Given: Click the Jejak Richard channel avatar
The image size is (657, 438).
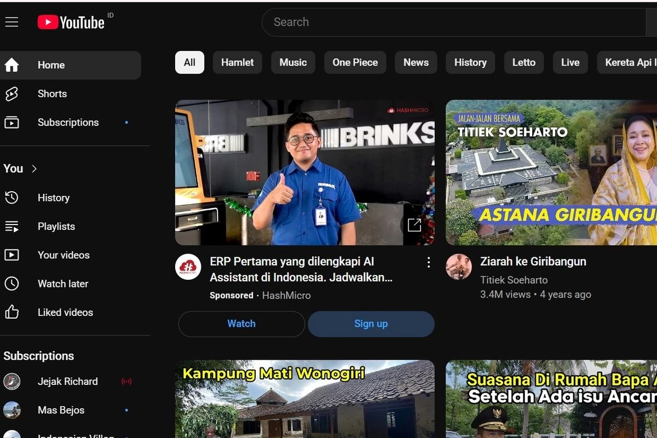Looking at the screenshot, I should [11, 382].
